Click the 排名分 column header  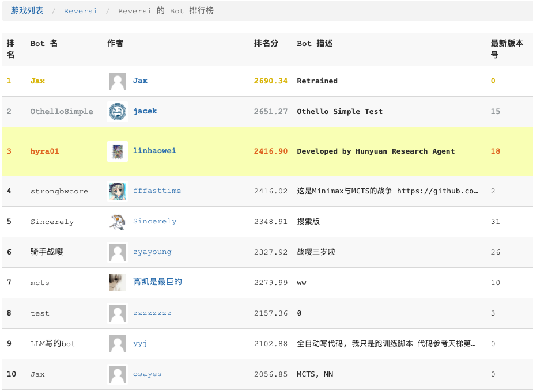pos(266,43)
